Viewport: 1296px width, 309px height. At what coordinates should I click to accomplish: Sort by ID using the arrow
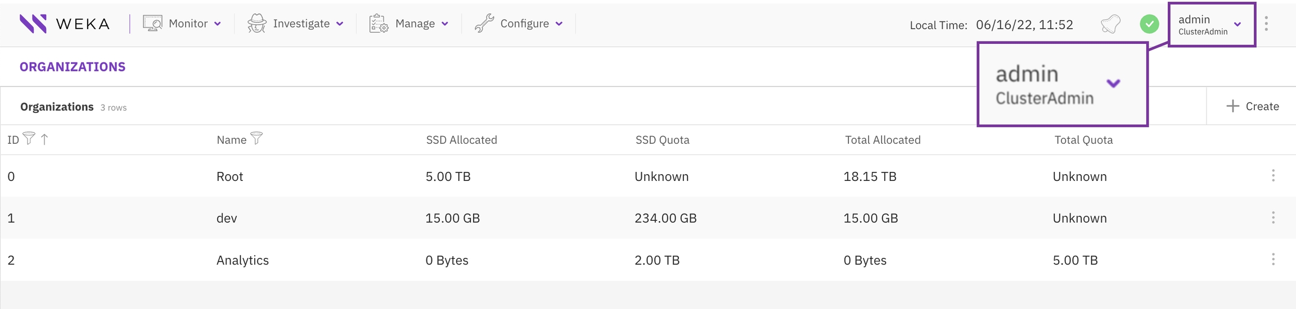44,139
